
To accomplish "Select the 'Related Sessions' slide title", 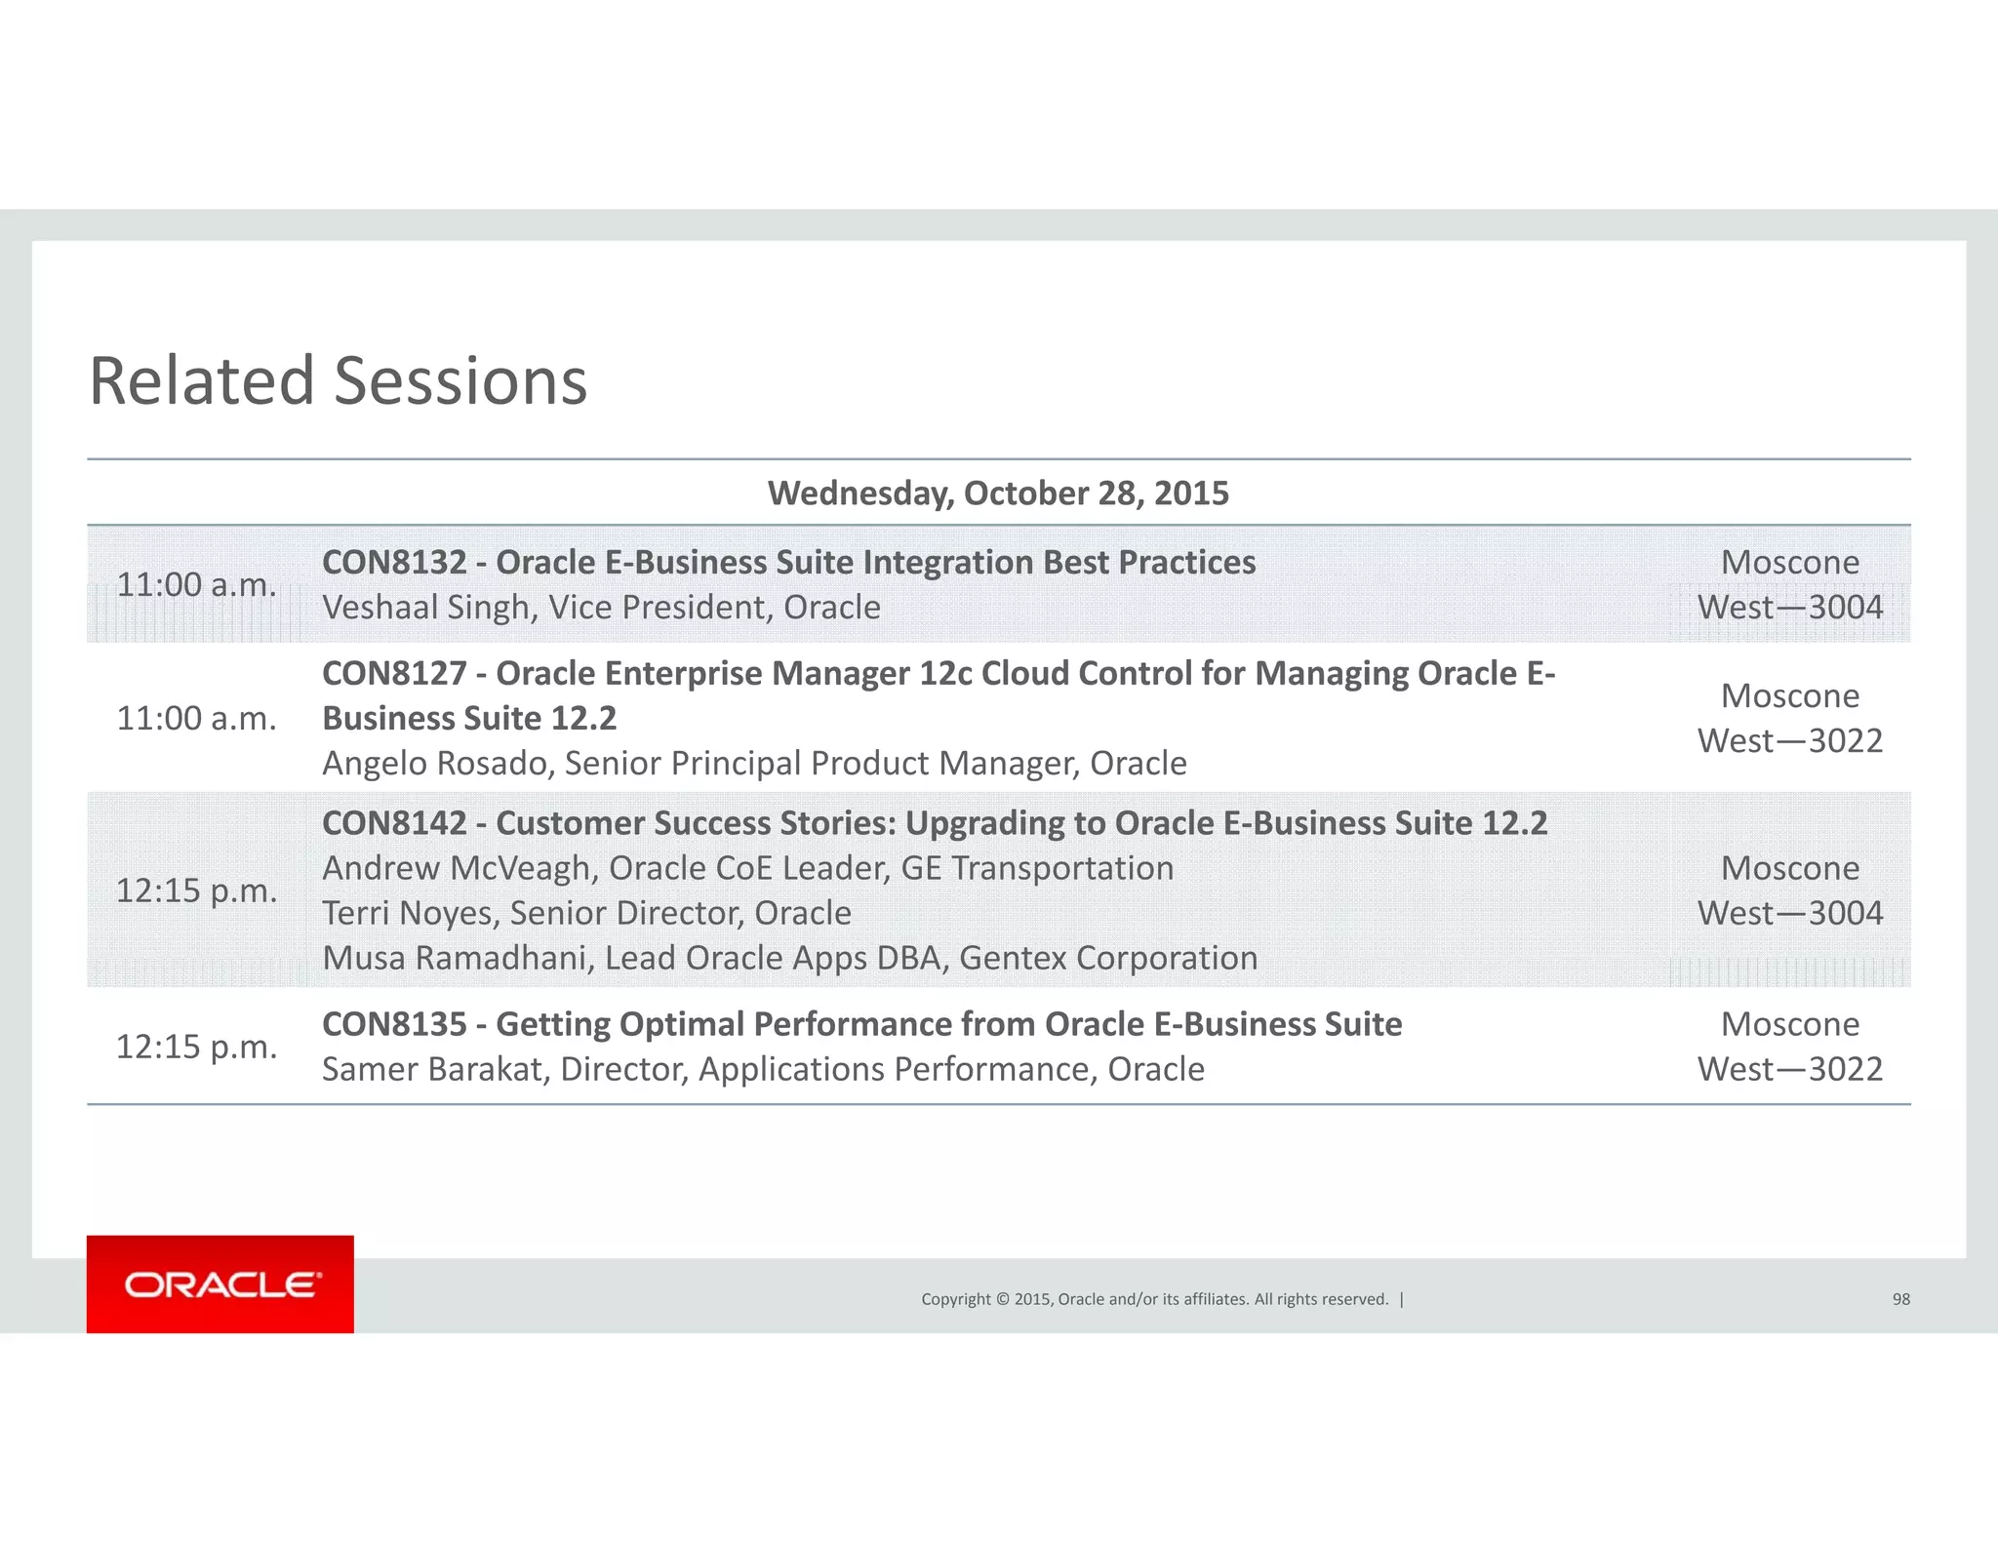I will click(339, 380).
